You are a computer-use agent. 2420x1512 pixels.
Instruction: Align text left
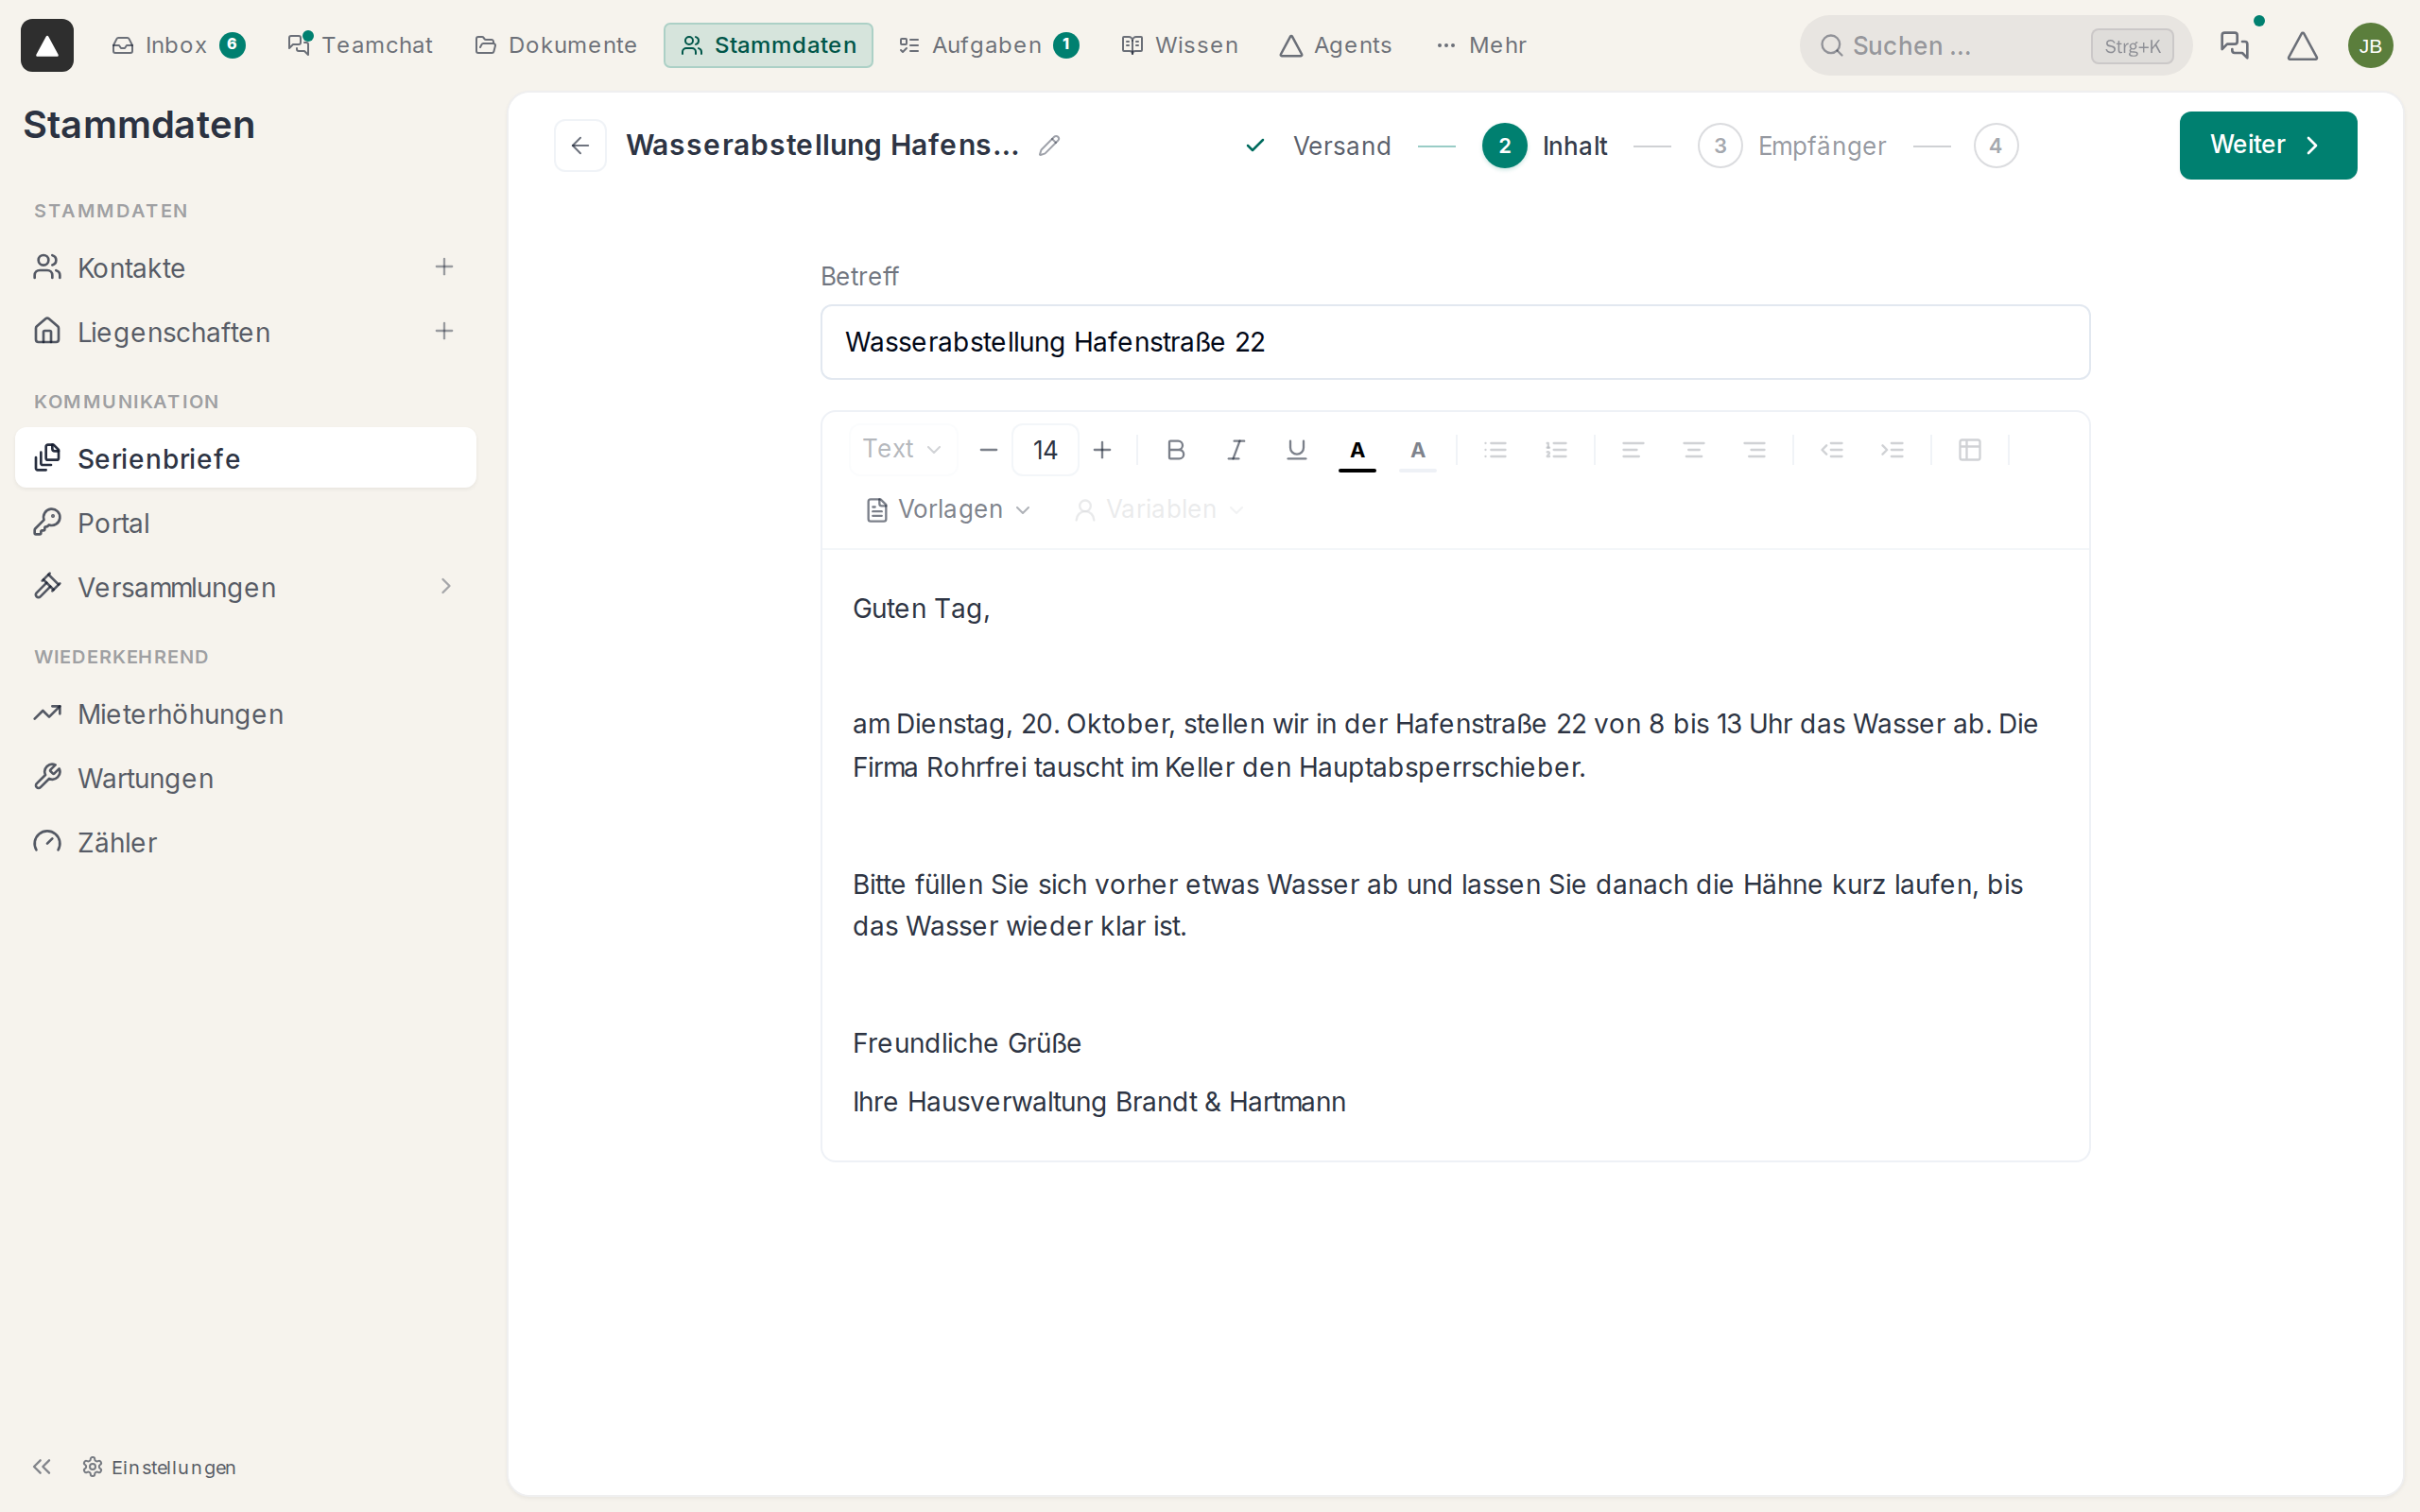[x=1633, y=450]
